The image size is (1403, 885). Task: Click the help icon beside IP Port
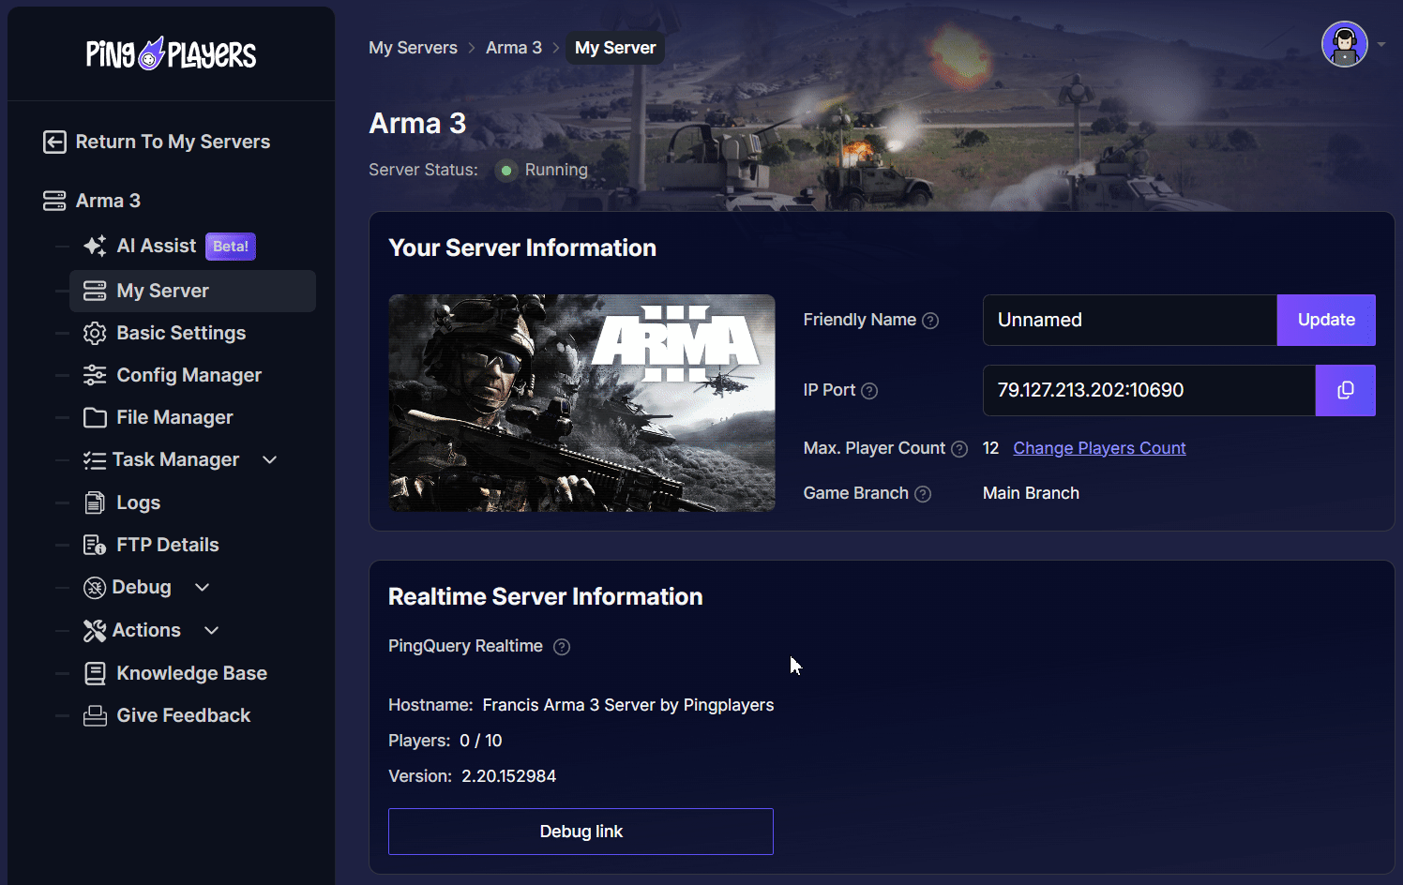click(x=869, y=391)
